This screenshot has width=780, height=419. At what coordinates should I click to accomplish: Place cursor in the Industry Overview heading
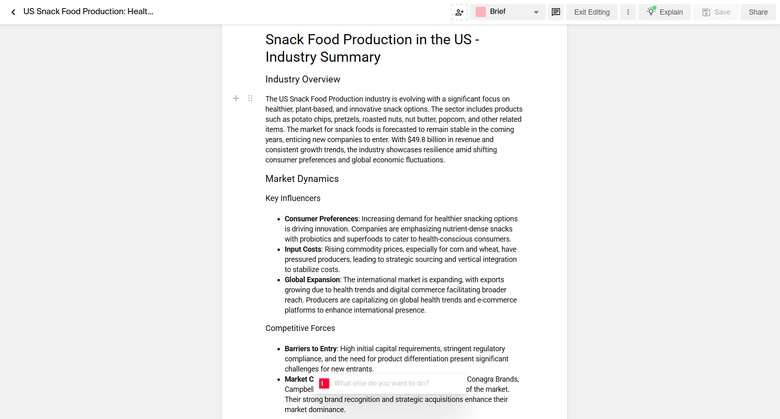click(x=303, y=79)
